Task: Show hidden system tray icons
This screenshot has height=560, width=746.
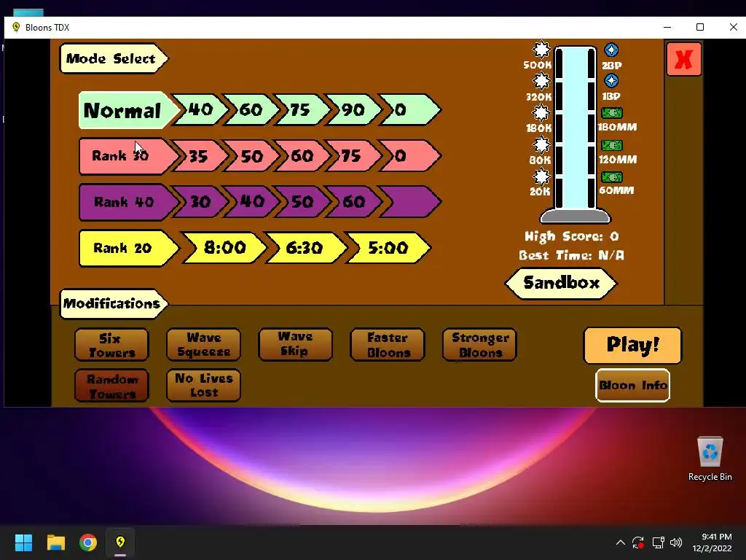Action: pos(621,542)
